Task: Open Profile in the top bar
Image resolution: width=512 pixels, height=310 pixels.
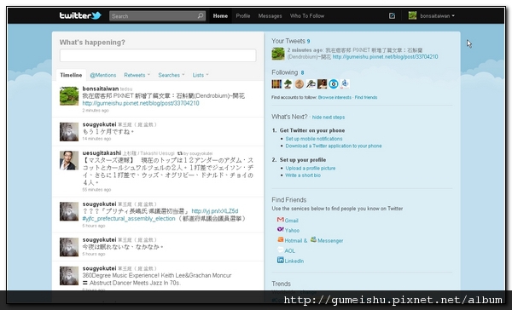Action: [x=243, y=15]
